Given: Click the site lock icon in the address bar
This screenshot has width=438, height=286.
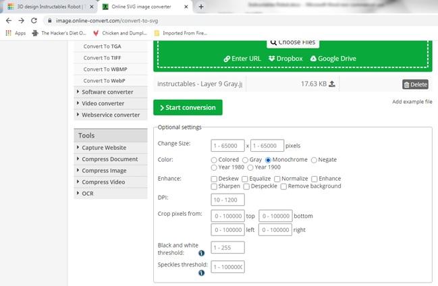Looking at the screenshot, I should (50, 21).
